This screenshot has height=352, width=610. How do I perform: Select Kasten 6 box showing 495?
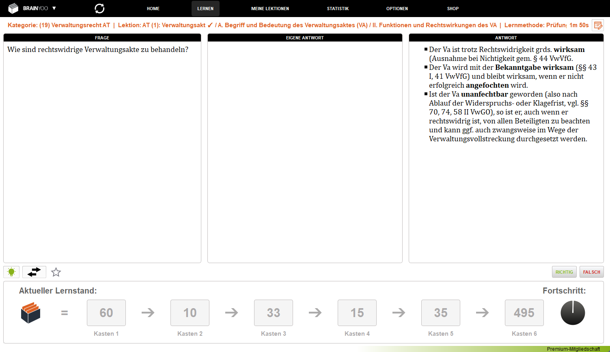tap(524, 313)
